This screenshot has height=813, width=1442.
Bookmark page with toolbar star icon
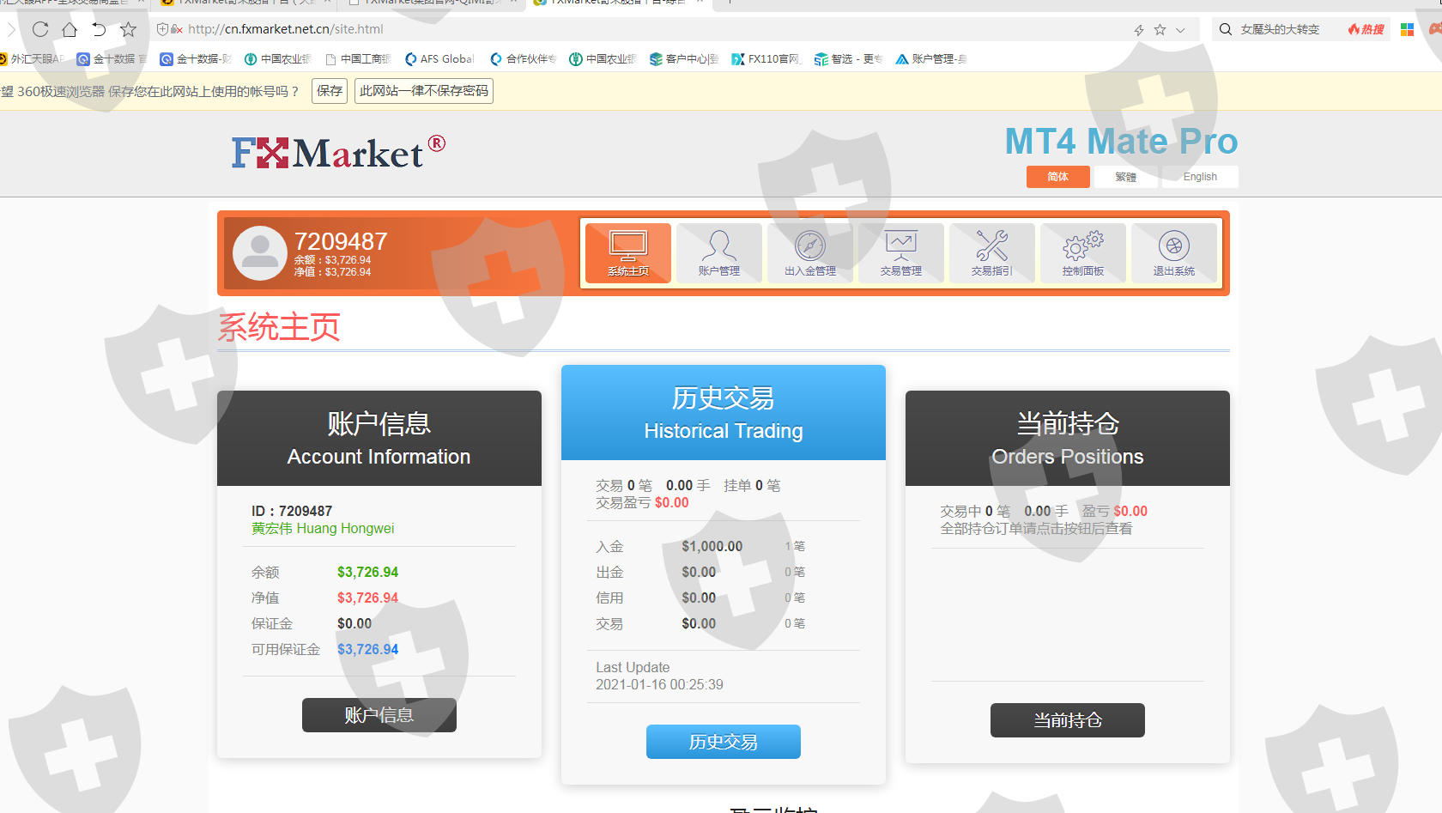tap(128, 29)
